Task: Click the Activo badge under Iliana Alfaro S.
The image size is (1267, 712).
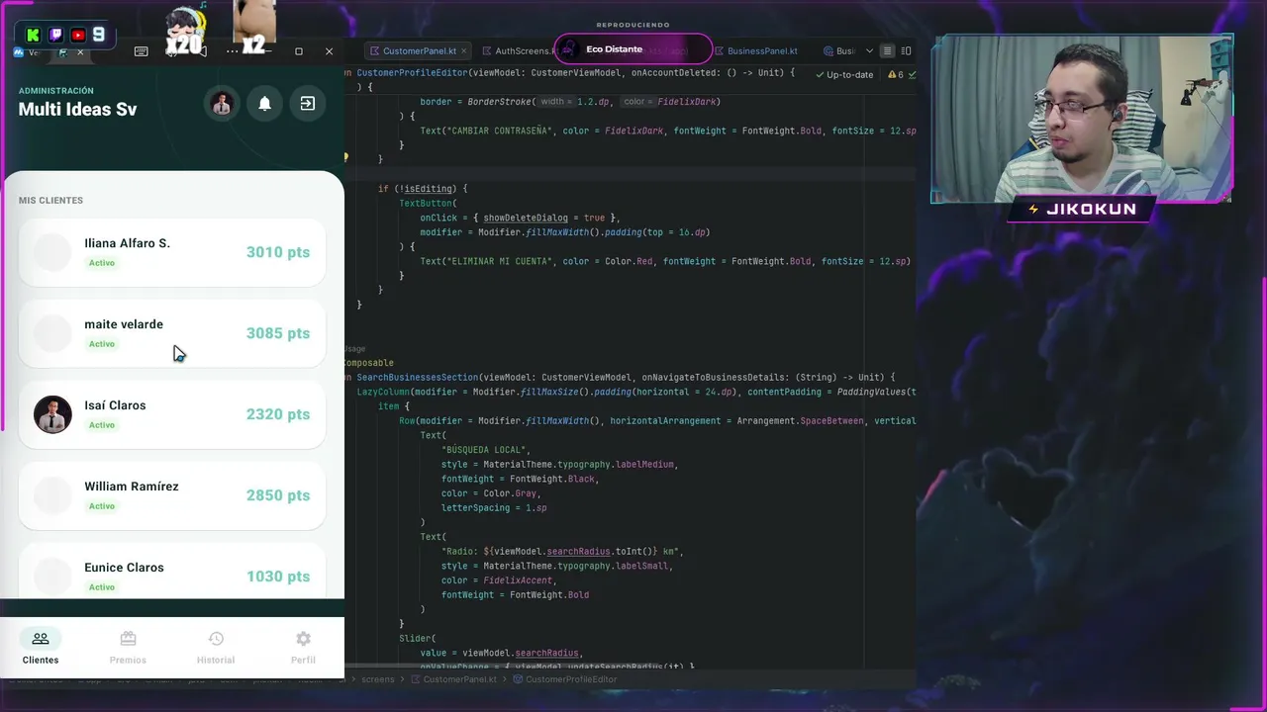Action: pos(102,263)
